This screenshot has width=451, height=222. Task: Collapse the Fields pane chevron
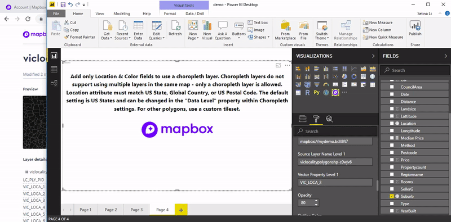(445, 56)
